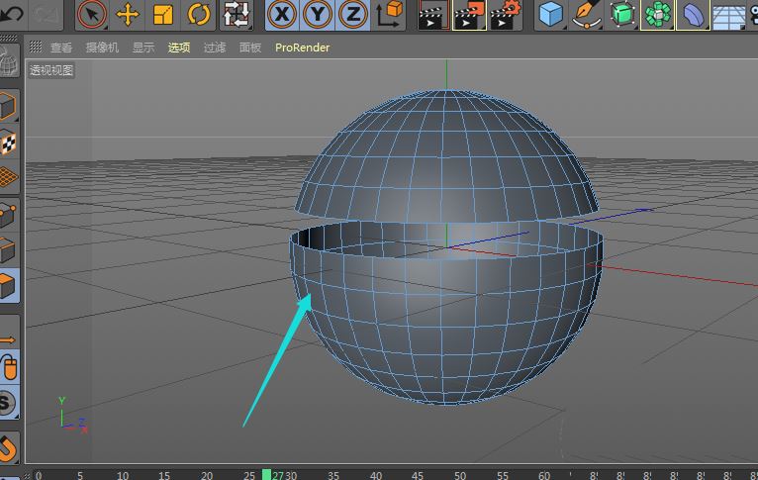Viewport: 758px width, 480px height.
Task: Click the Undo arrow icon
Action: point(12,14)
